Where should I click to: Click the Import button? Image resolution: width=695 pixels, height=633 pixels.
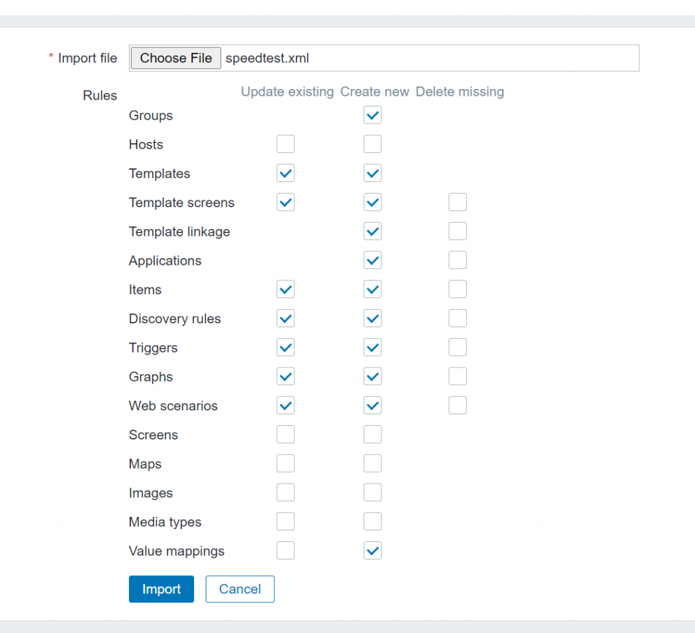161,589
